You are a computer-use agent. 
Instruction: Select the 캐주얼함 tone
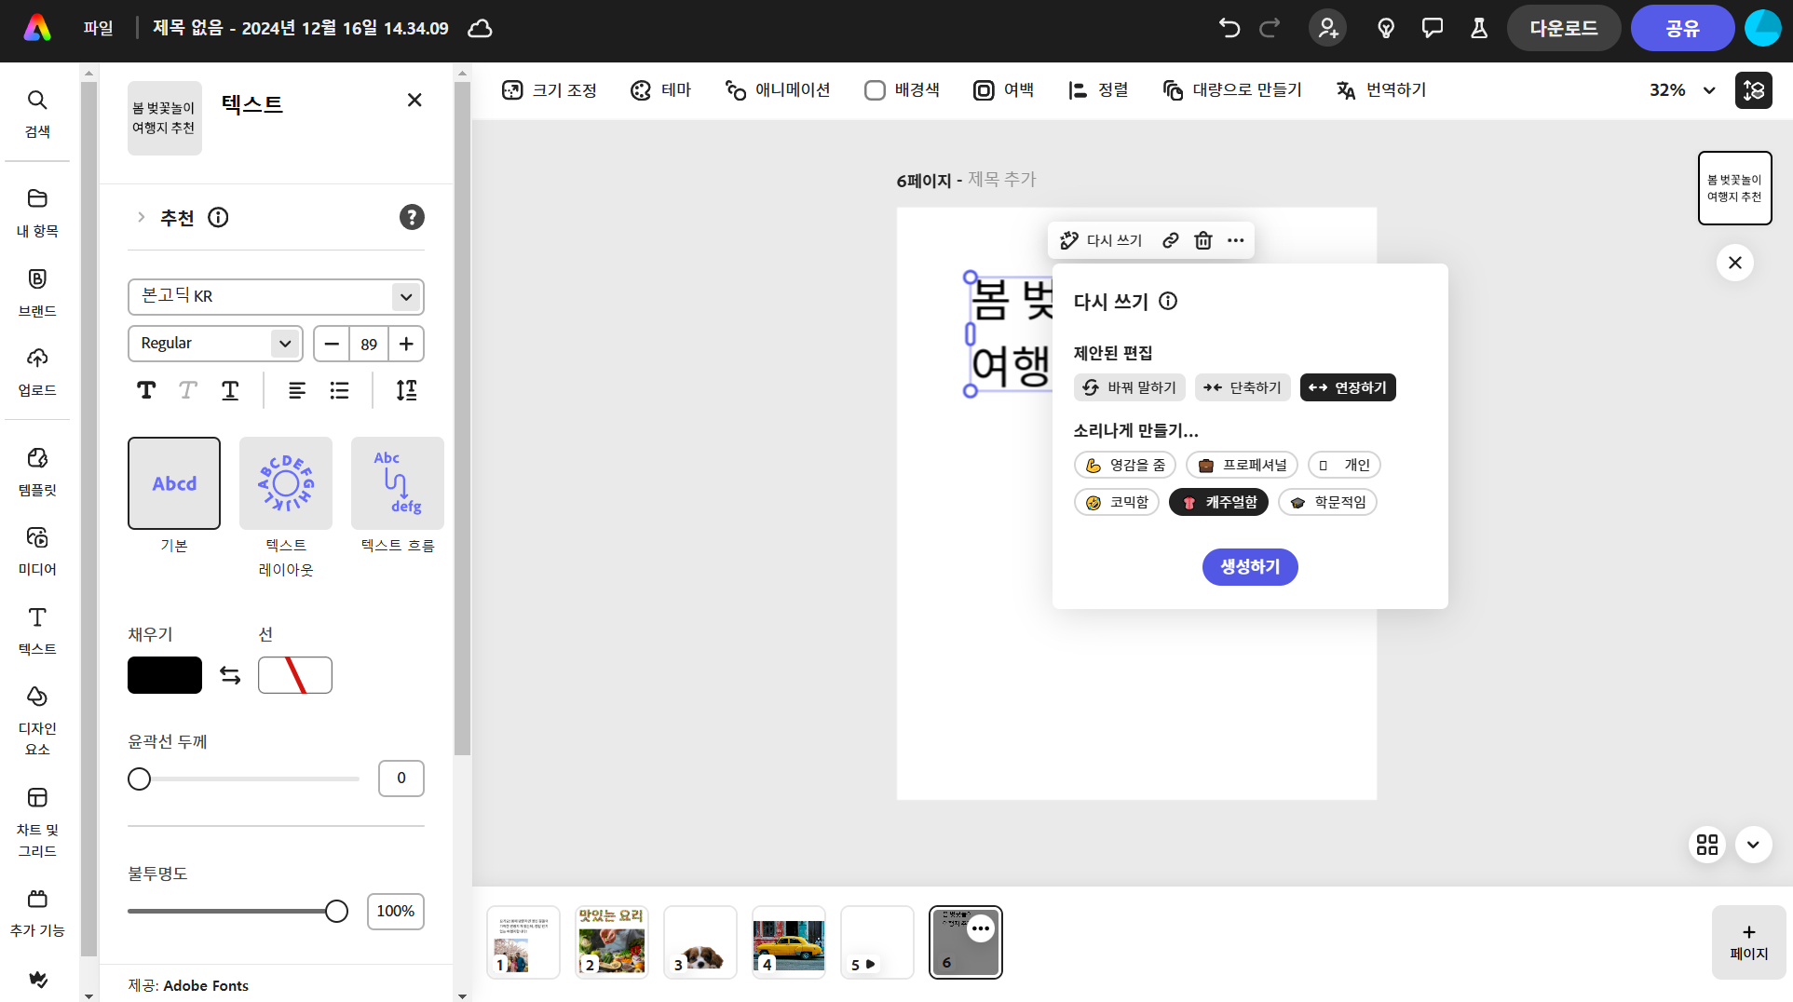click(x=1218, y=502)
